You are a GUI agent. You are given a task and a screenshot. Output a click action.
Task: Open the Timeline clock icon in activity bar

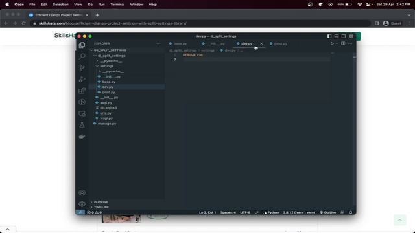82,102
